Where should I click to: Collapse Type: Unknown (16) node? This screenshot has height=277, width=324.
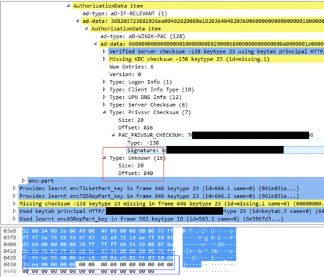pyautogui.click(x=104, y=158)
